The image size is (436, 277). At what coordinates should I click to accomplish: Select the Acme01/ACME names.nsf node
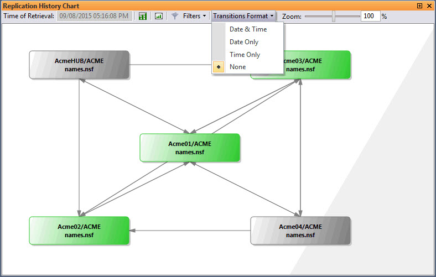tap(190, 148)
